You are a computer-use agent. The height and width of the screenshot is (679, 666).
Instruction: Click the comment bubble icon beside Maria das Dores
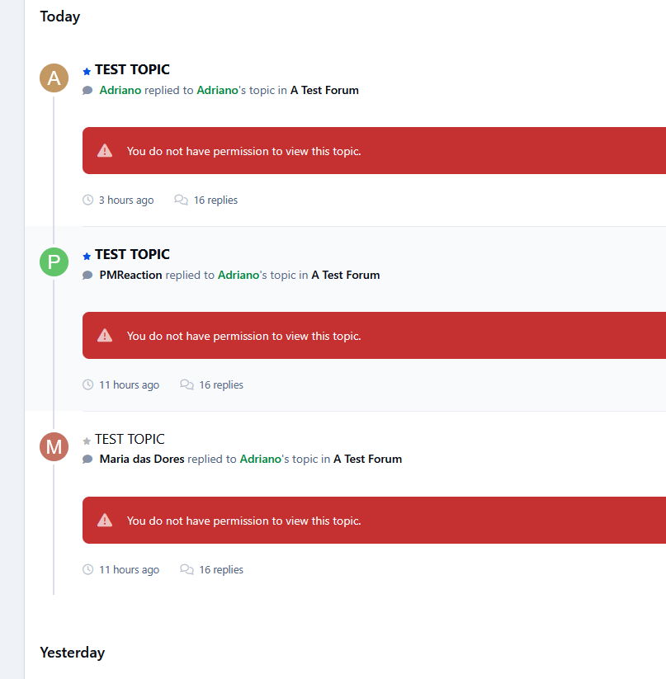click(87, 460)
